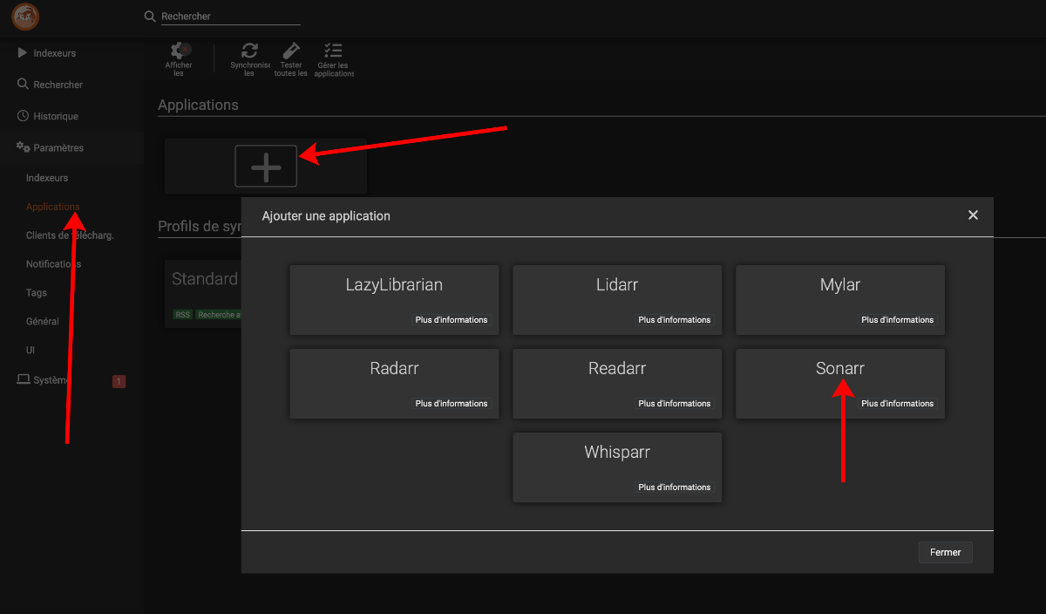Select Radarr application card

coord(394,370)
